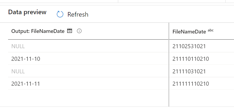
Task: Click the Refresh text button
Action: [78, 14]
